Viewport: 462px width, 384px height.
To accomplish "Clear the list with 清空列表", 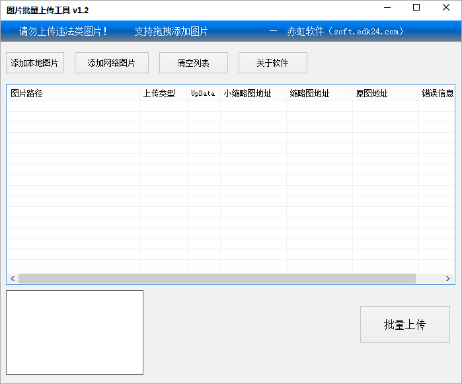I will click(x=193, y=63).
